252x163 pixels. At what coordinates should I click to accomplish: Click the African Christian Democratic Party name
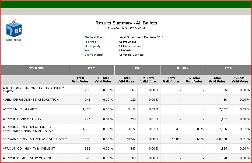click(x=35, y=139)
